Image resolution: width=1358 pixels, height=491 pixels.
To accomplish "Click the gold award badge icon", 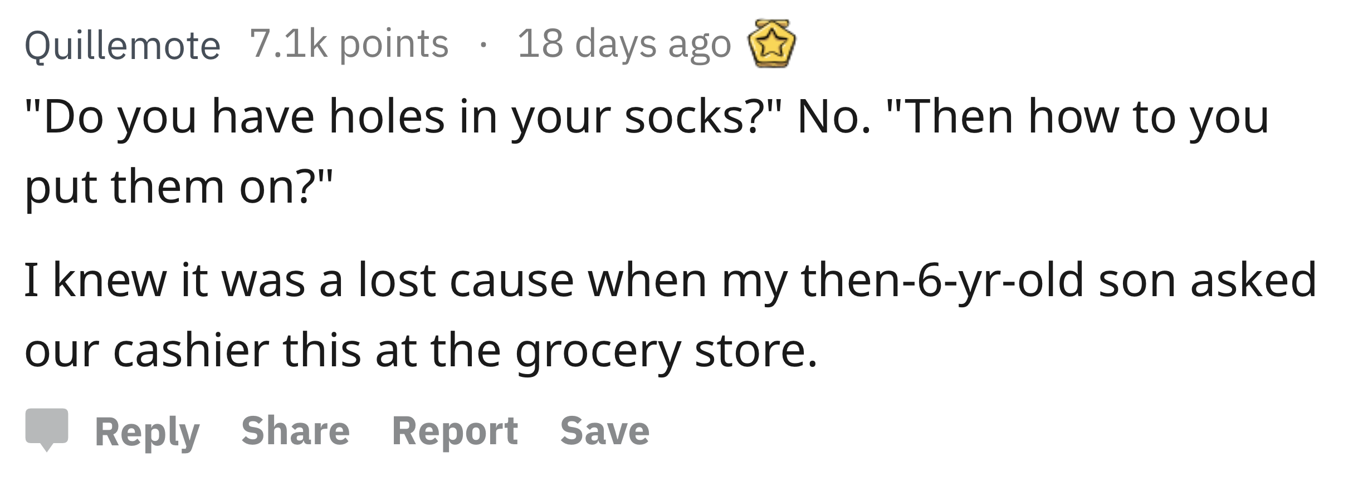I will [x=771, y=43].
